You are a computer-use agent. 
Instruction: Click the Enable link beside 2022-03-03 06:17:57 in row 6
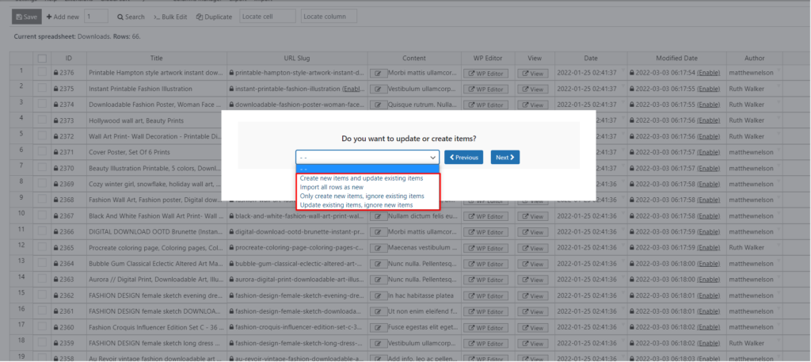pyautogui.click(x=709, y=152)
